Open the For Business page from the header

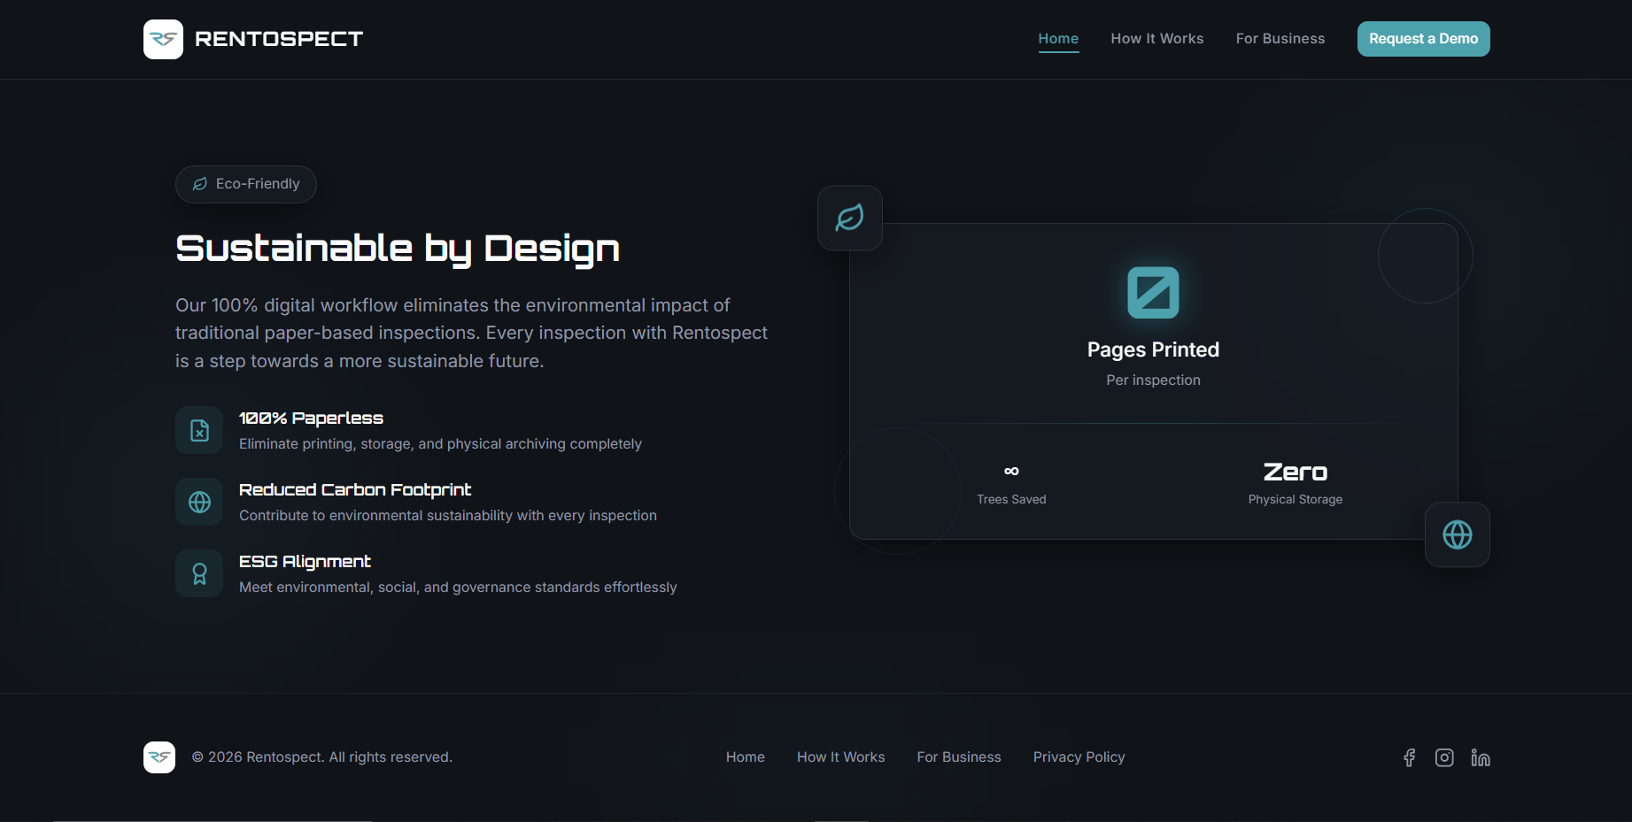1280,39
